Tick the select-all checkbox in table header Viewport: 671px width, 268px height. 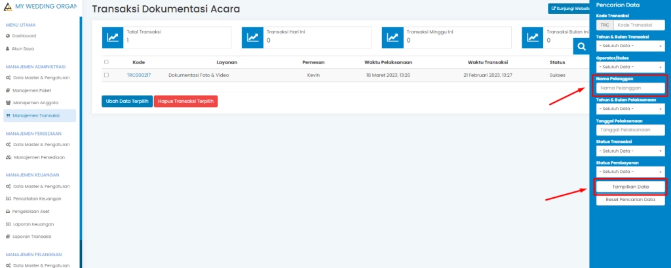point(106,62)
